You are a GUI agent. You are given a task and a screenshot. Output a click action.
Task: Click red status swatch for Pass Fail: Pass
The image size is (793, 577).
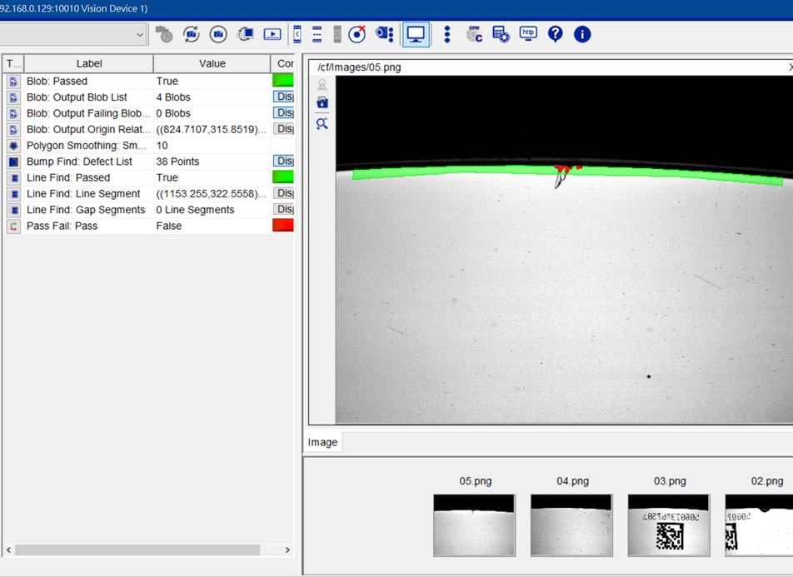pos(283,226)
